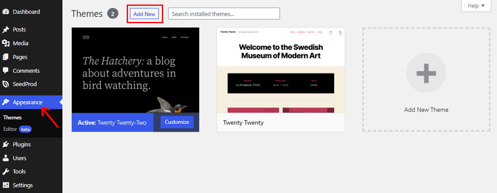Screen dimensions: 497x193
Task: Open the Users menu
Action: click(31, 158)
